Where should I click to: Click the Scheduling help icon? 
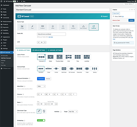tap(25, 120)
